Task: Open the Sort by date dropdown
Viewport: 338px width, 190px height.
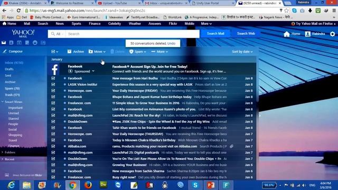Action: click(x=242, y=52)
